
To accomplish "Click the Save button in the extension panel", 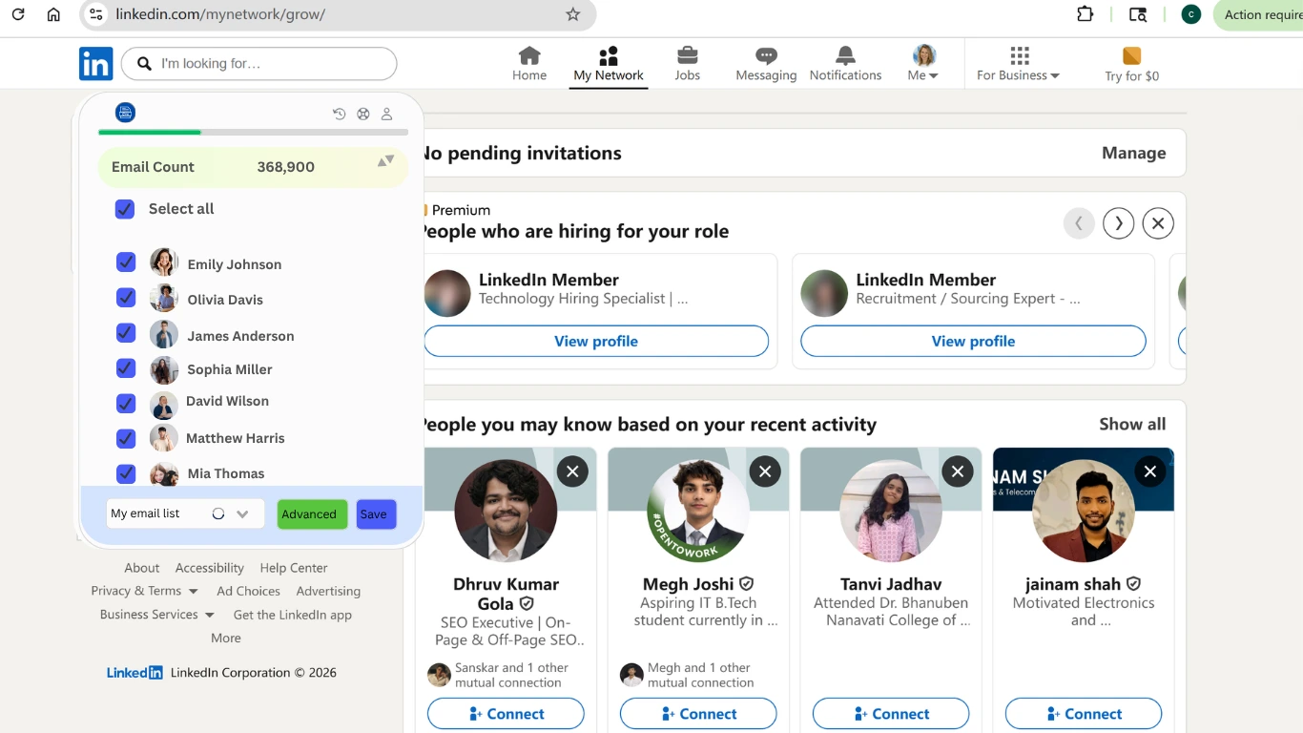I will point(375,513).
